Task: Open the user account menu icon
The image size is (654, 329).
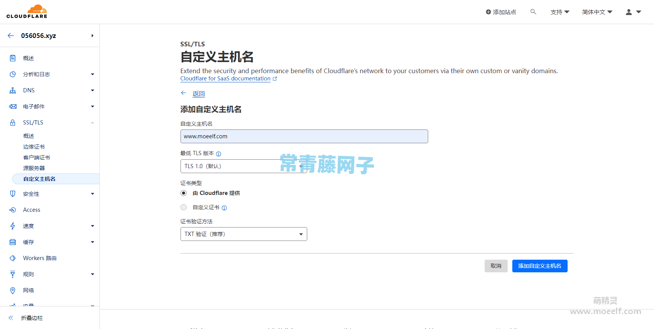Action: pyautogui.click(x=629, y=12)
